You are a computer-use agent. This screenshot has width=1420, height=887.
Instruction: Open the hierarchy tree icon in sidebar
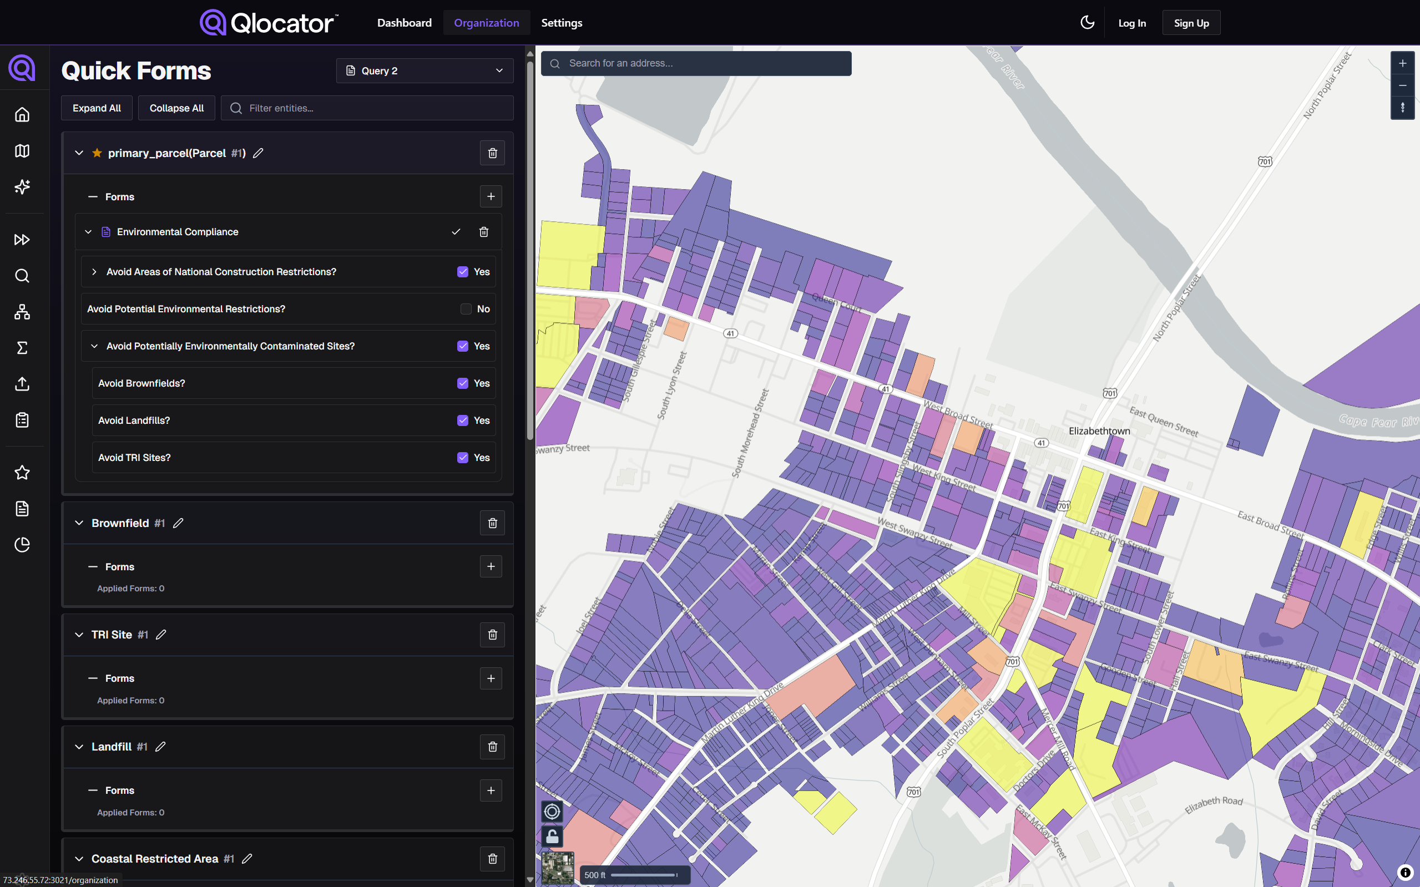(22, 312)
